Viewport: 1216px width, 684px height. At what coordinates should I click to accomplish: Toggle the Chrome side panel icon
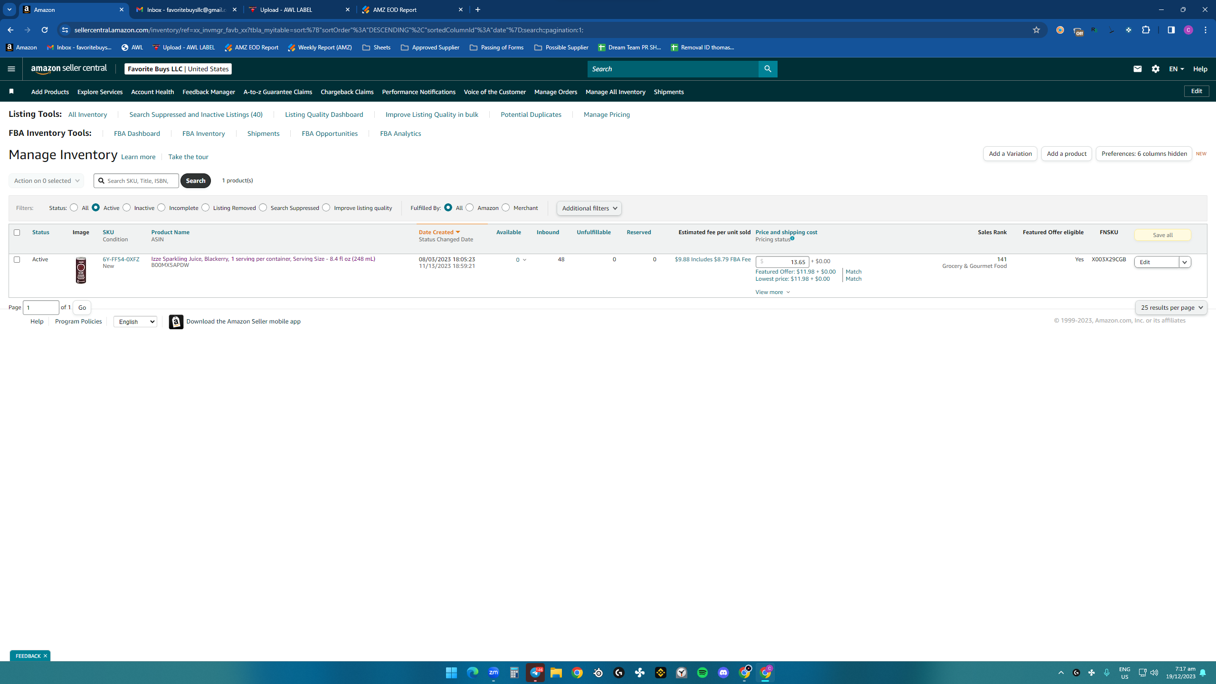1171,30
